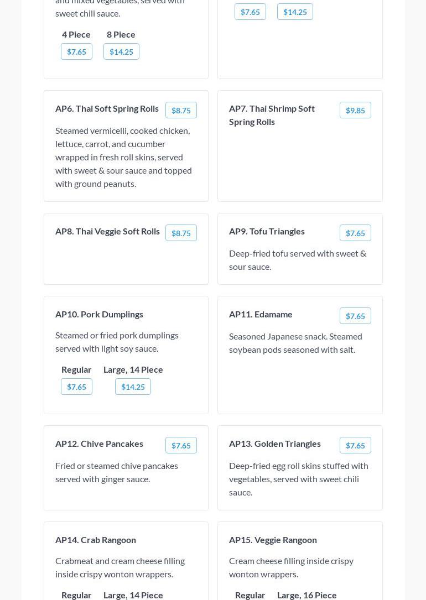The image size is (426, 600).
Task: Select the 4 Piece $7.65 option
Action: coord(76,52)
